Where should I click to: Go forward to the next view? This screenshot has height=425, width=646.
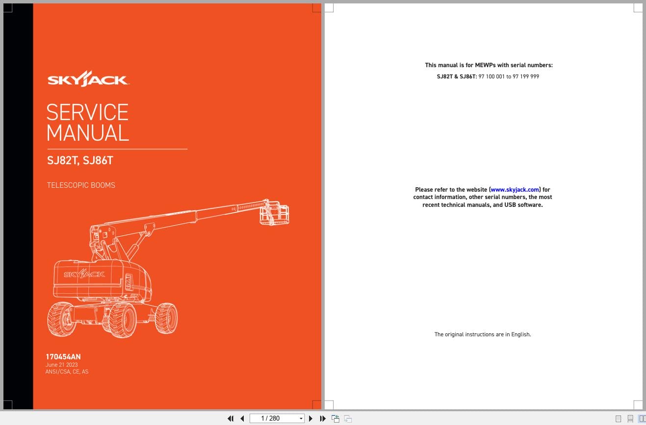[x=348, y=418]
